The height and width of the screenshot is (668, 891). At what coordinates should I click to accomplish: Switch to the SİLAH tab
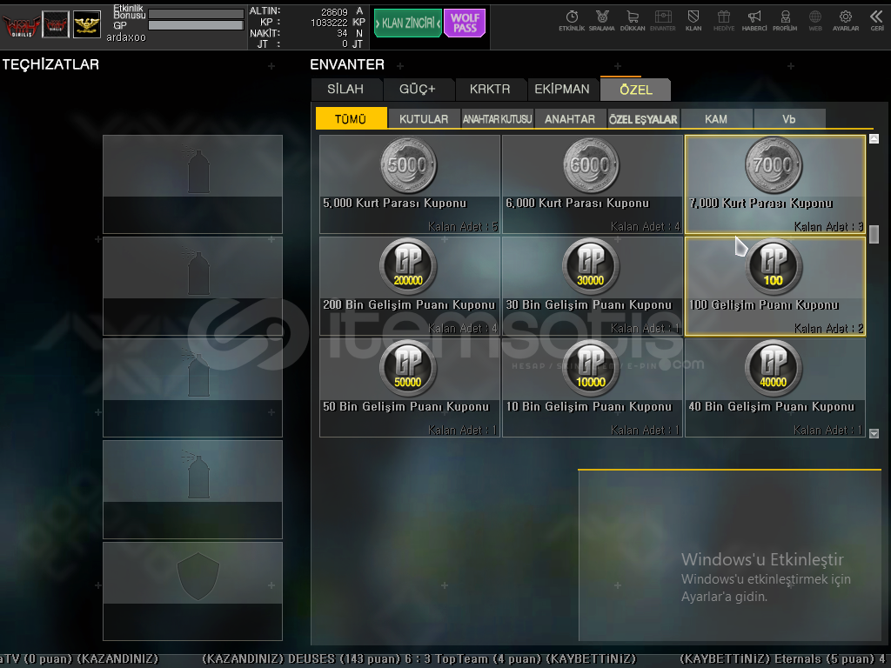click(345, 90)
